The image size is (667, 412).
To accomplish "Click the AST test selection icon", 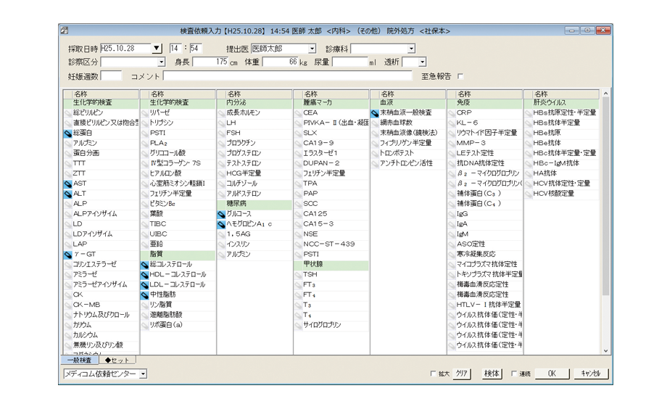I will (x=67, y=184).
